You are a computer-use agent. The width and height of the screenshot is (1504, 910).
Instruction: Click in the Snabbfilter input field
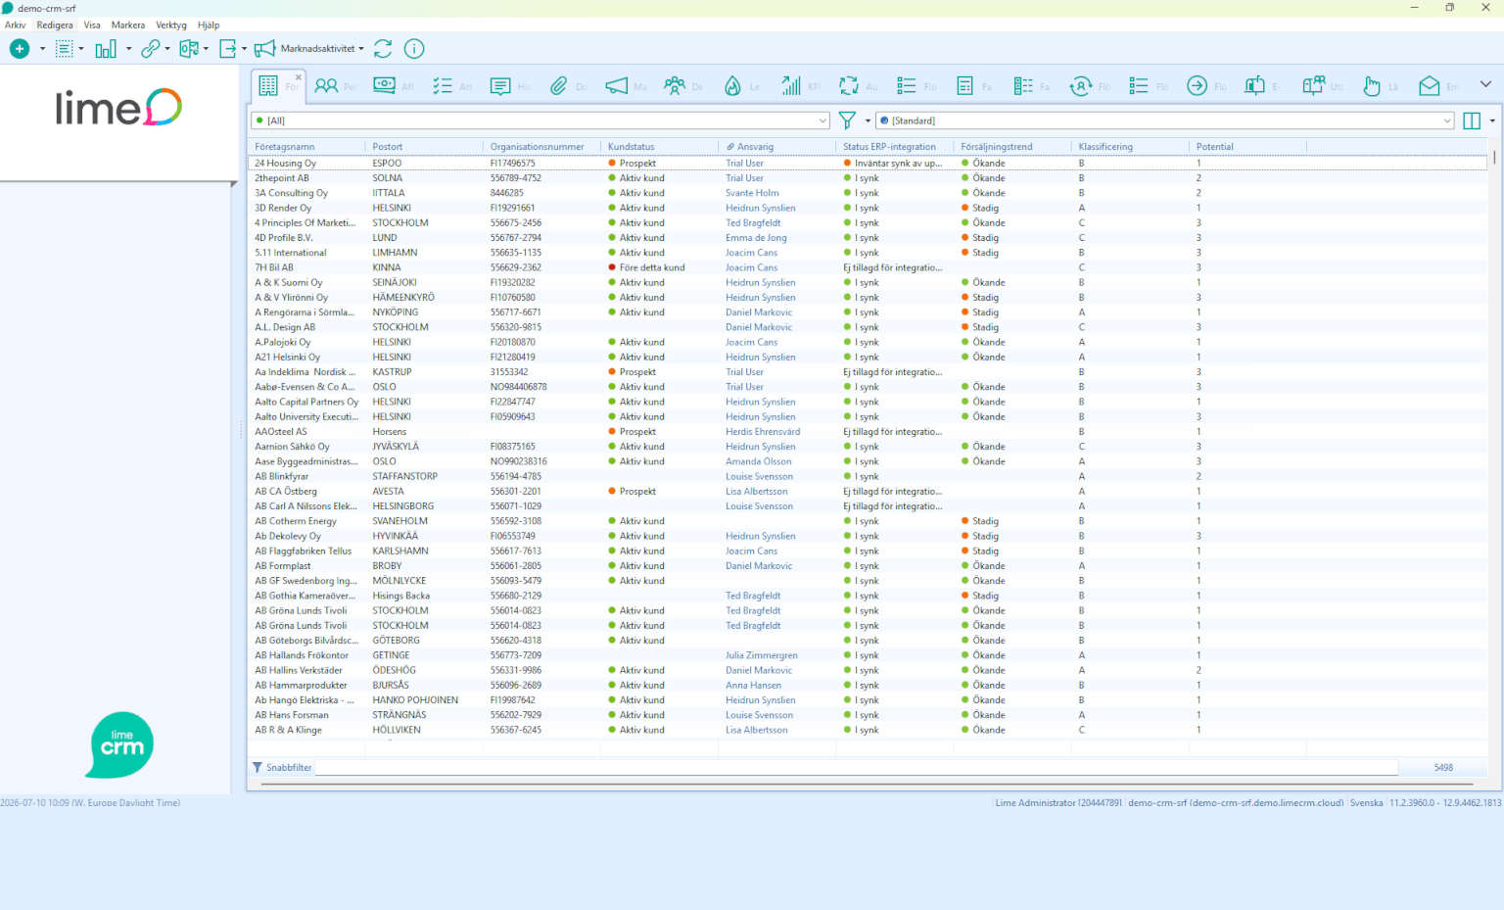click(856, 768)
